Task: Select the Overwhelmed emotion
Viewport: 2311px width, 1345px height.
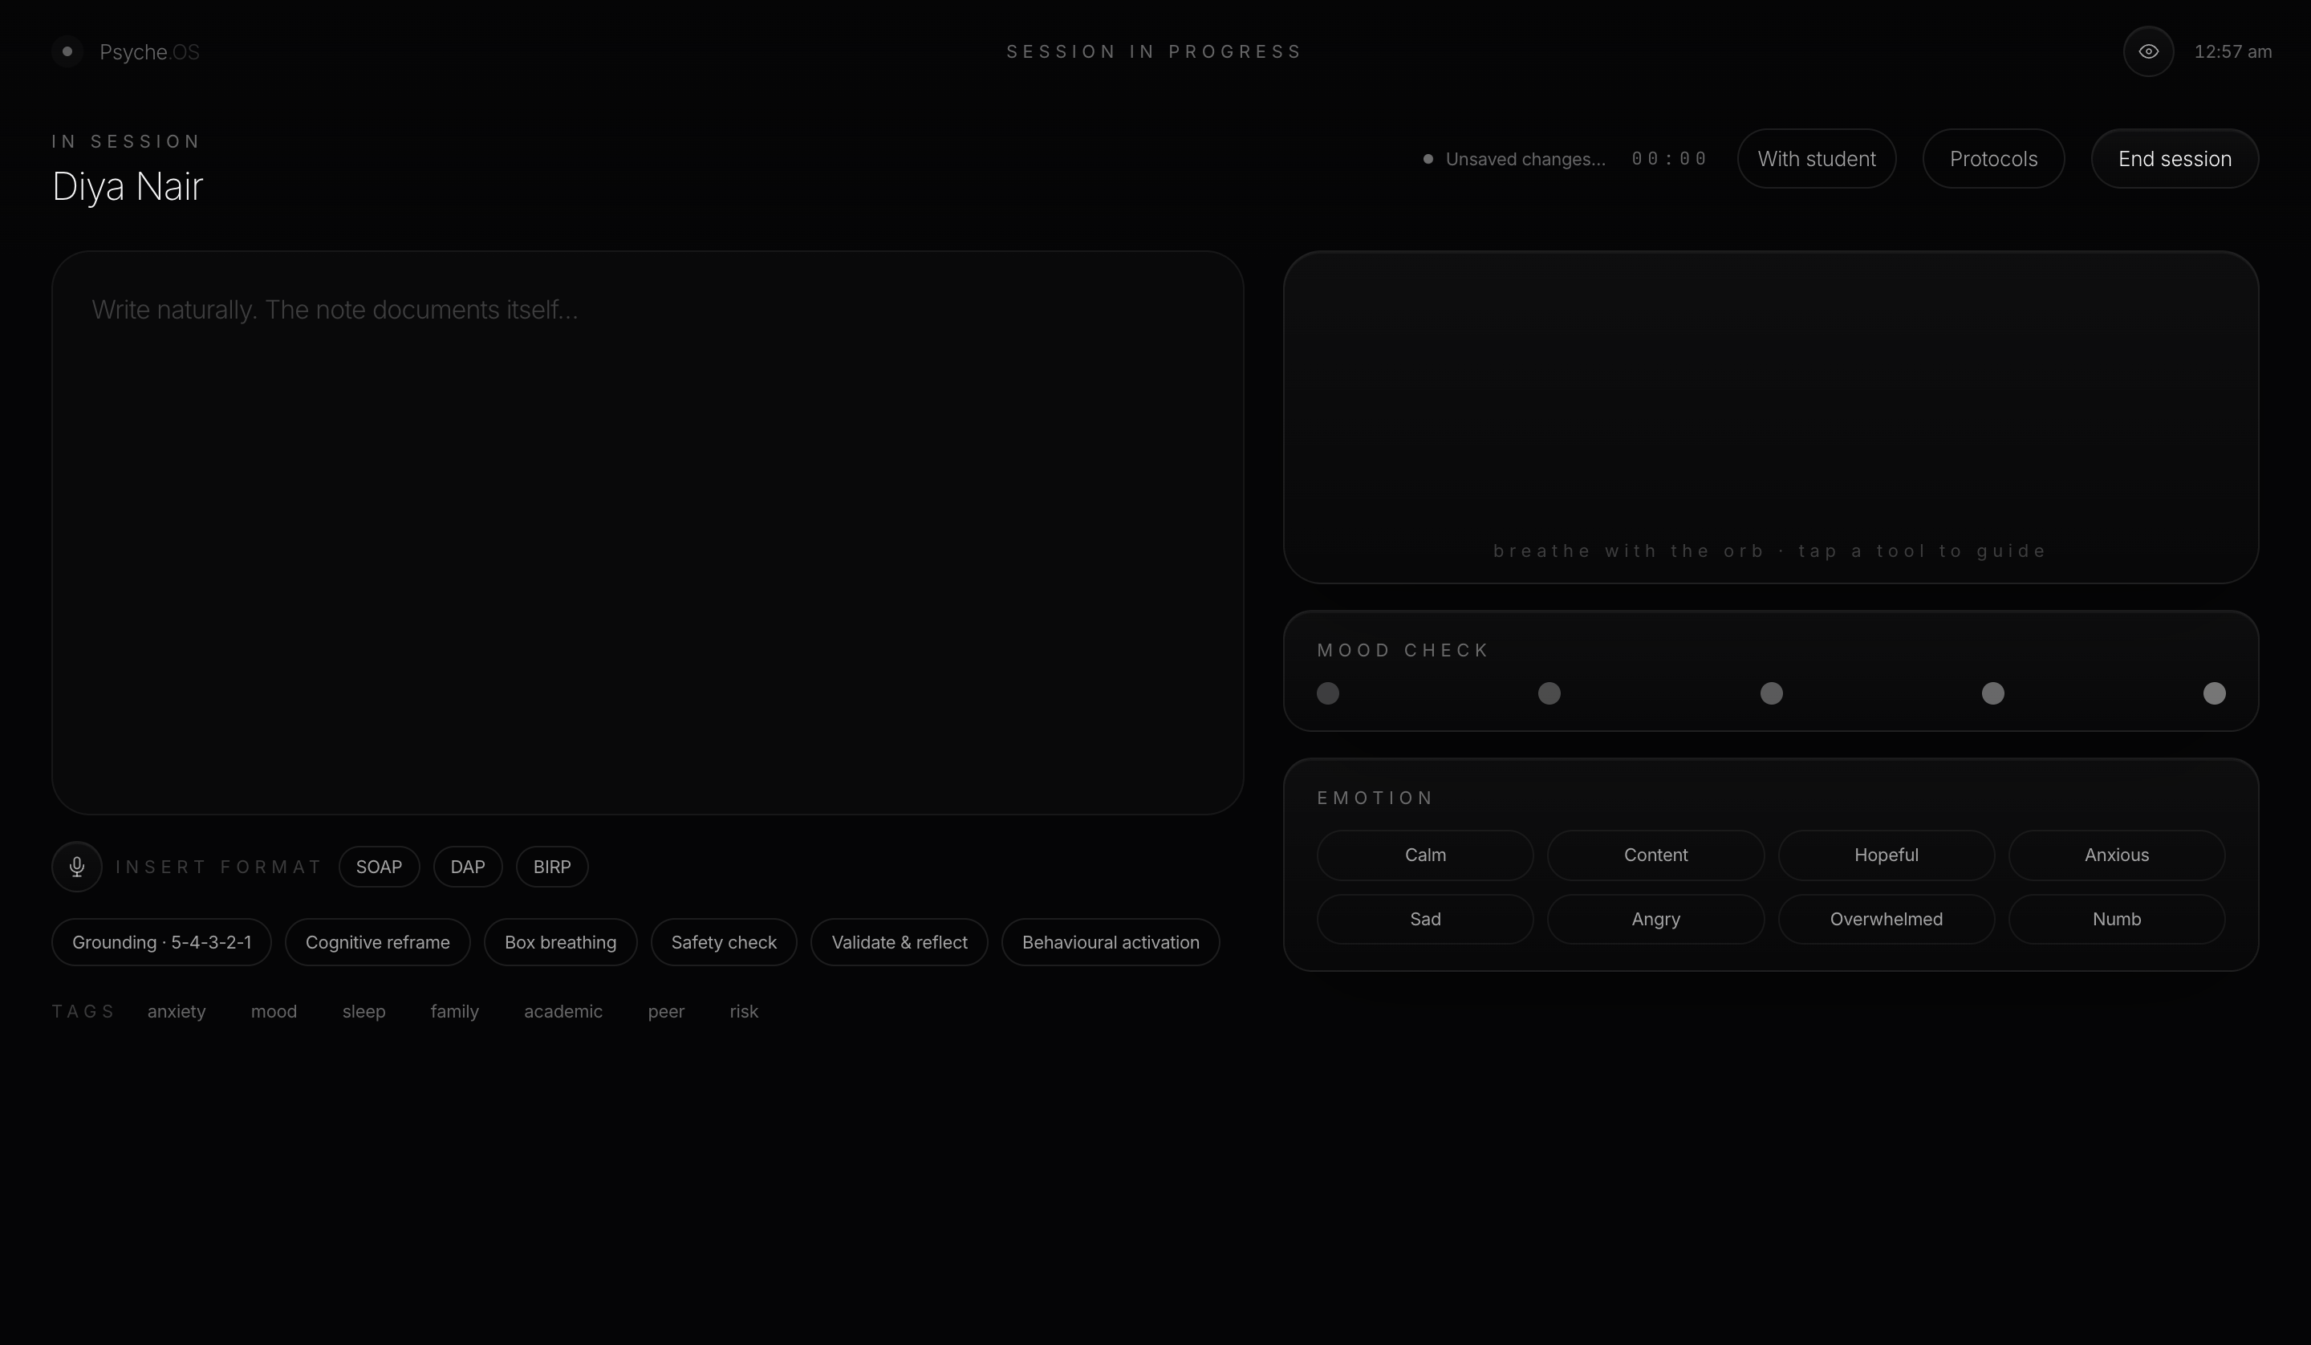Action: pyautogui.click(x=1886, y=918)
